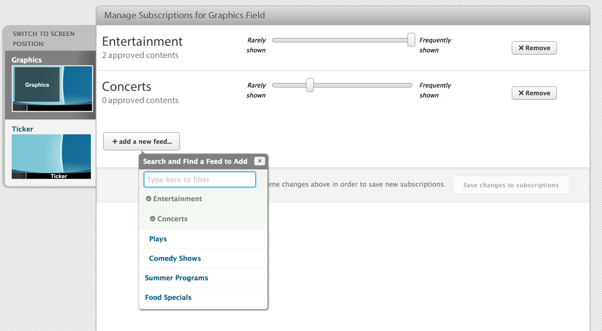Click the checkmark icon beside Entertainment

click(x=149, y=199)
